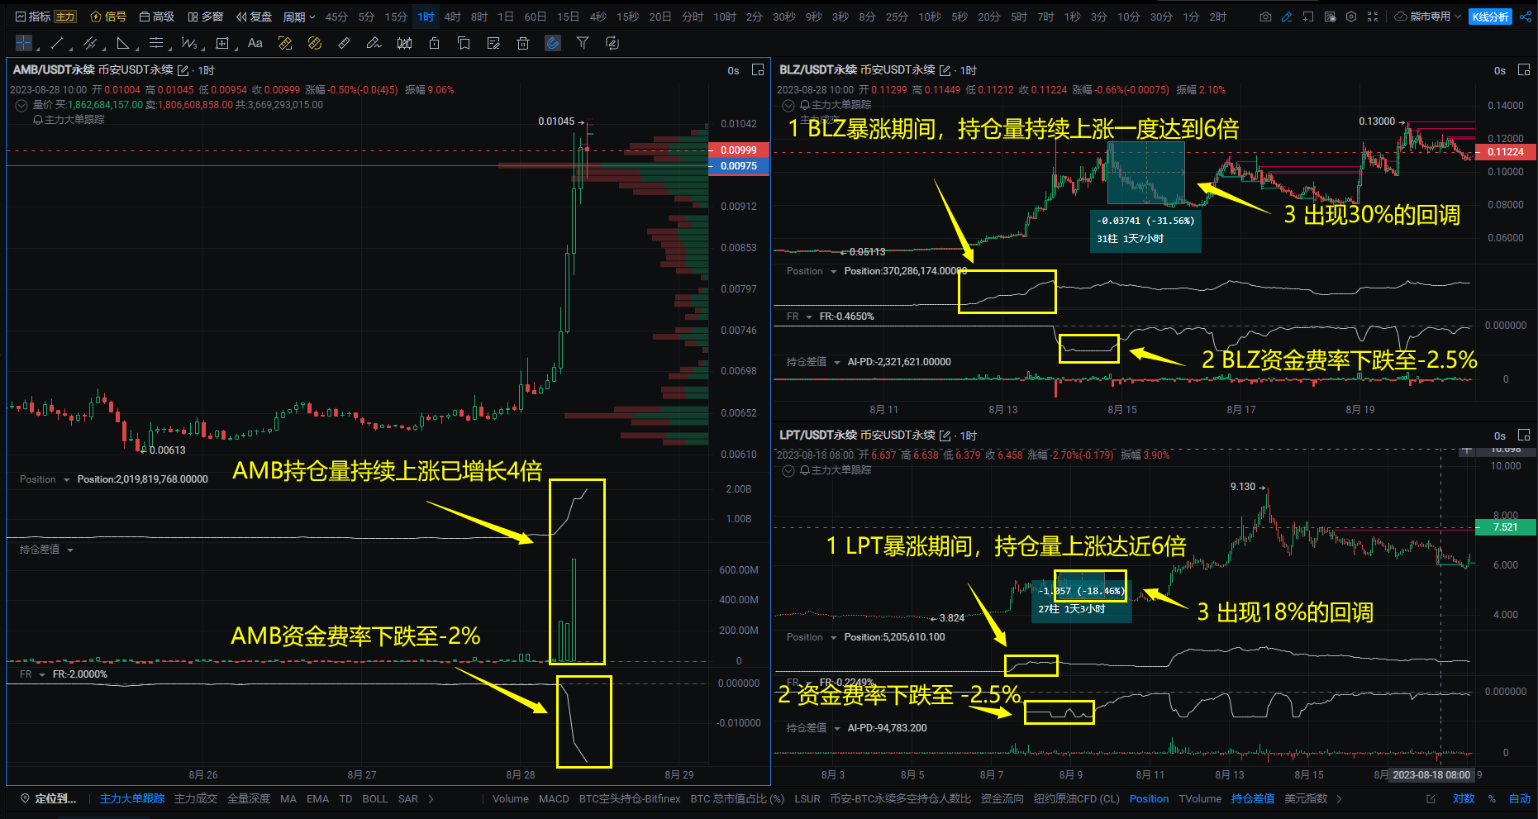Click the bookmark copy drawings icon
1538x819 pixels.
464,43
